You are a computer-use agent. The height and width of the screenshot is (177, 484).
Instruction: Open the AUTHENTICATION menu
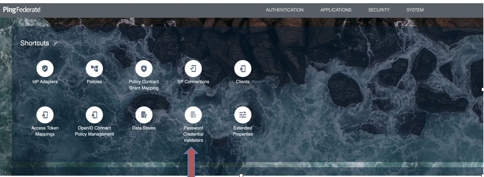(285, 10)
